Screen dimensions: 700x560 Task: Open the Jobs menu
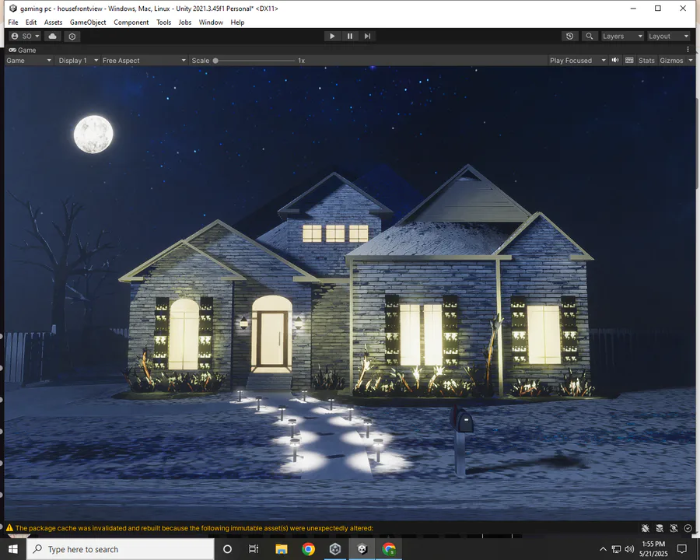[x=185, y=23]
